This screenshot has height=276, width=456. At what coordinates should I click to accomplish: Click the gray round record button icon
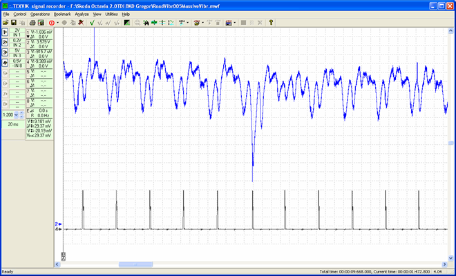[x=64, y=23]
